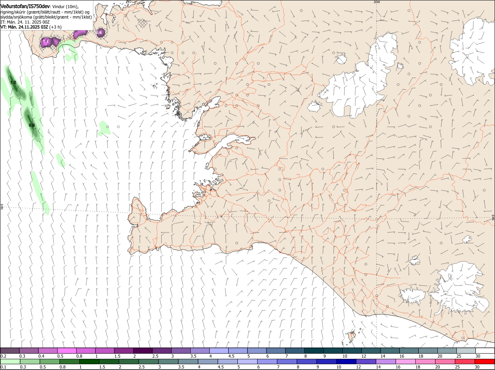Click the '.4' purple snow value label

tap(99, 33)
